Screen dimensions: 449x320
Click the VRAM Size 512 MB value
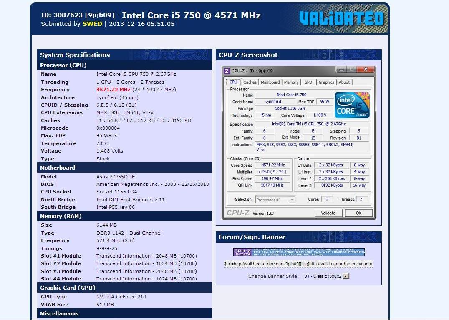click(105, 305)
